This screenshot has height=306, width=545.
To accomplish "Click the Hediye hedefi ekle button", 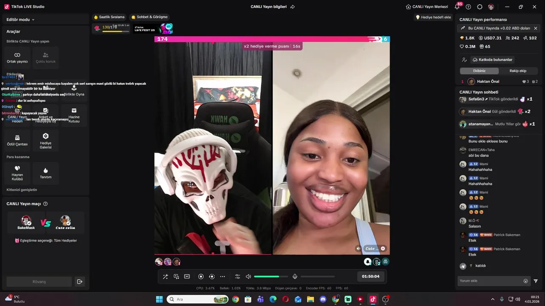I will (x=433, y=17).
